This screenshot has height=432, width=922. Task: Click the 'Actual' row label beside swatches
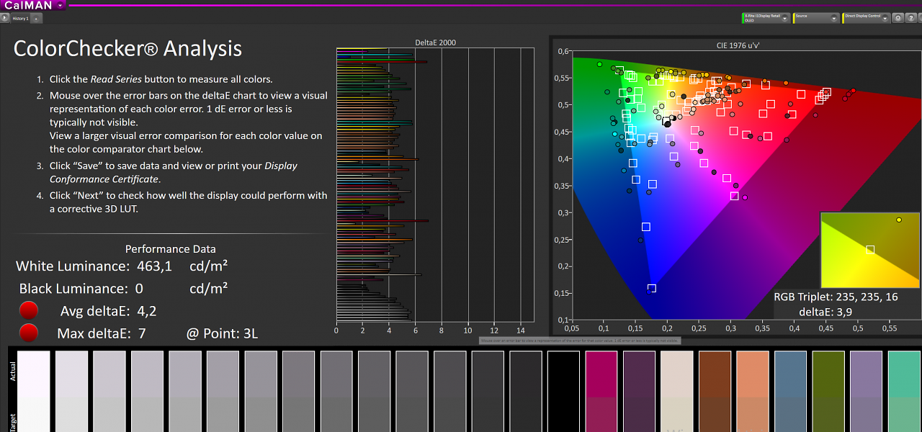tap(12, 372)
